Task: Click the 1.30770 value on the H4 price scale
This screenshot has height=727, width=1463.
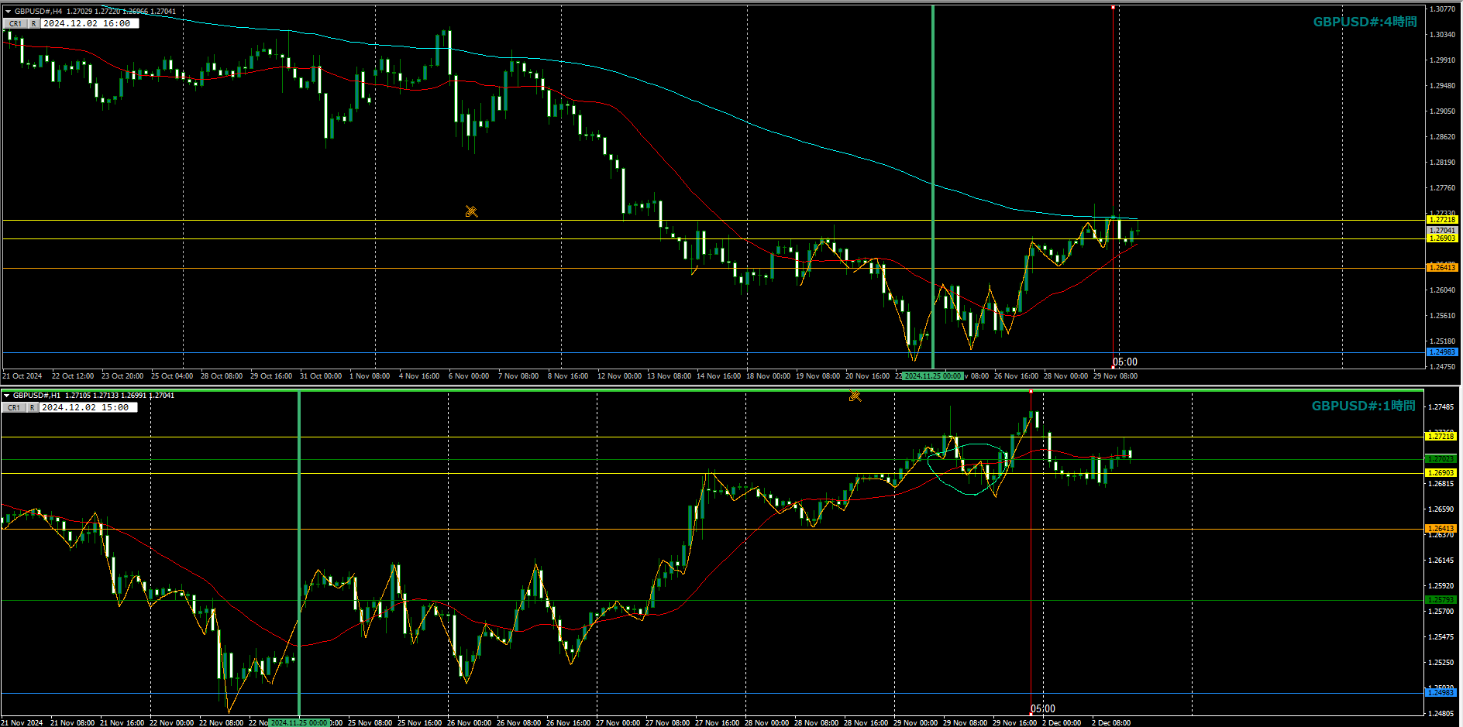Action: click(1442, 9)
